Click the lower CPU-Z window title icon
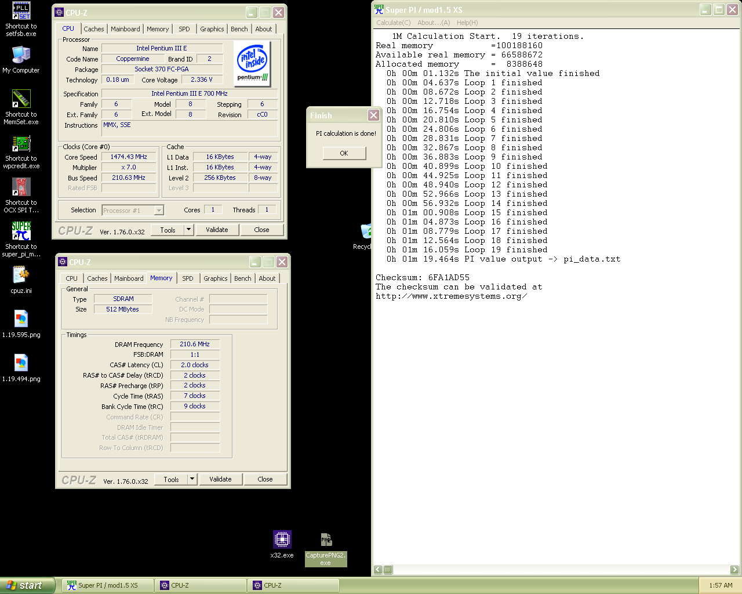This screenshot has height=594, width=742. click(x=63, y=262)
